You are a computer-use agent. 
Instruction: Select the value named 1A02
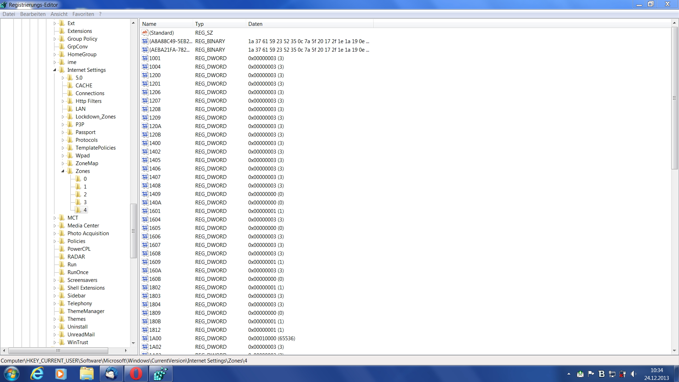155,347
